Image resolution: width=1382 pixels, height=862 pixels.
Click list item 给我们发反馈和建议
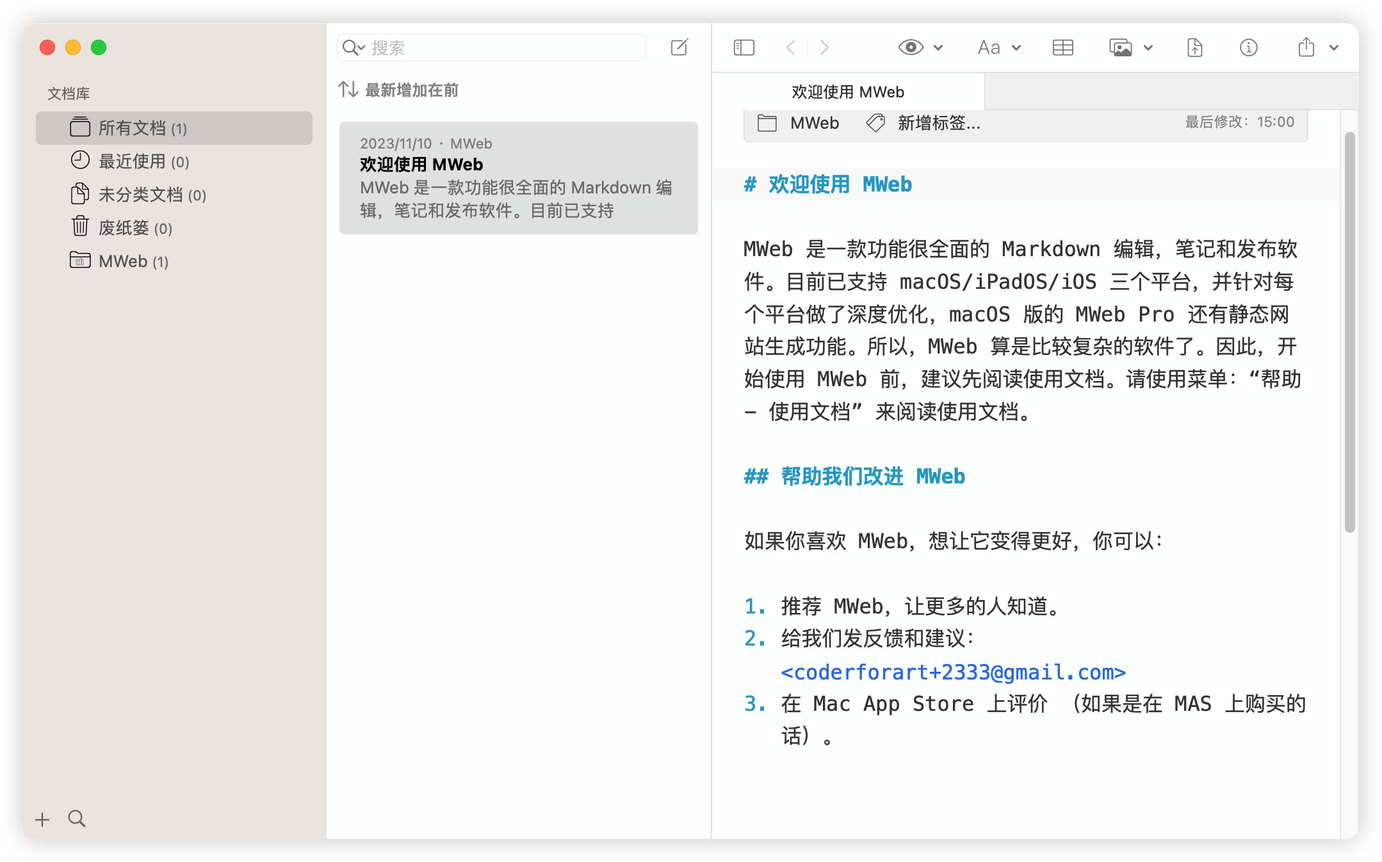[x=877, y=638]
